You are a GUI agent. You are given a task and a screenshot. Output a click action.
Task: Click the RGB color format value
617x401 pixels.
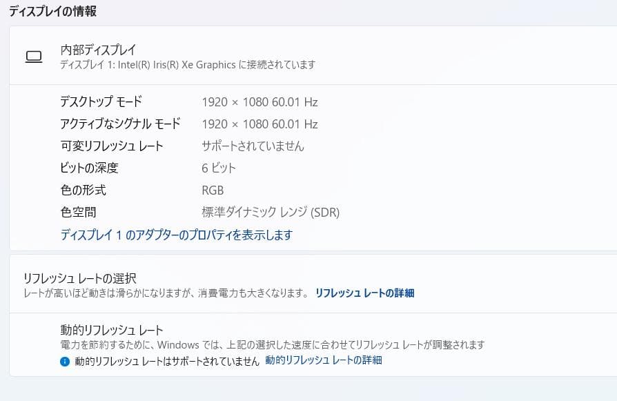210,190
